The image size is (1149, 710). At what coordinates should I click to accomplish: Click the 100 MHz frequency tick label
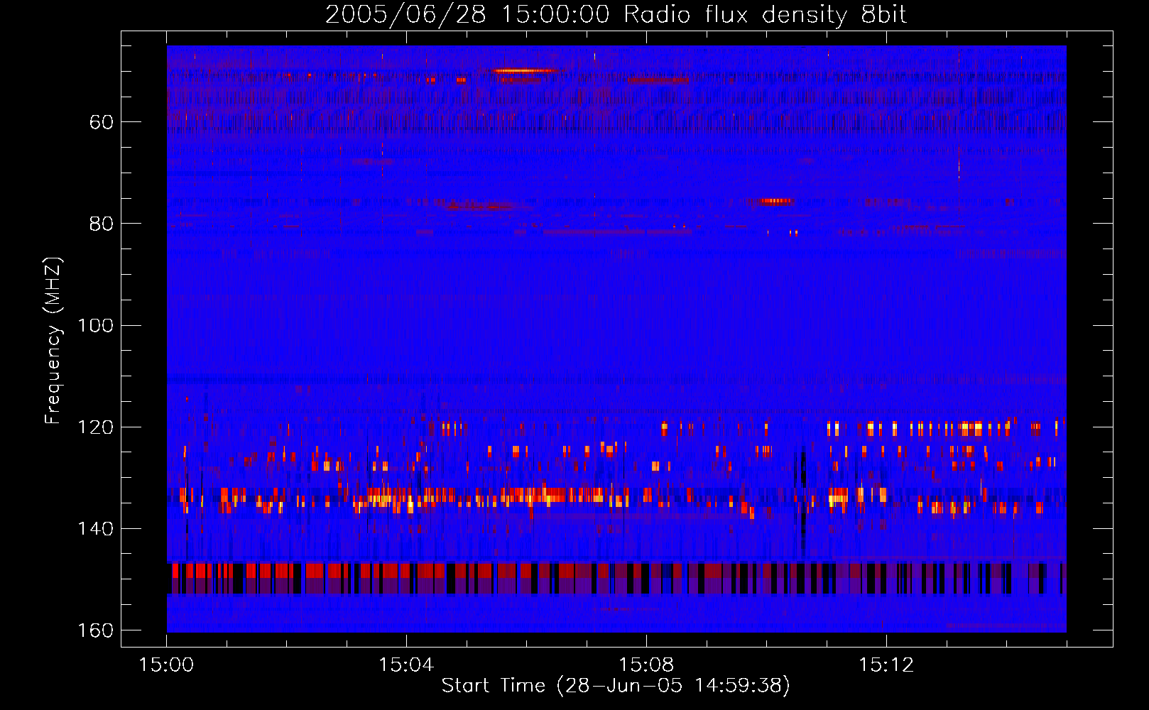95,325
